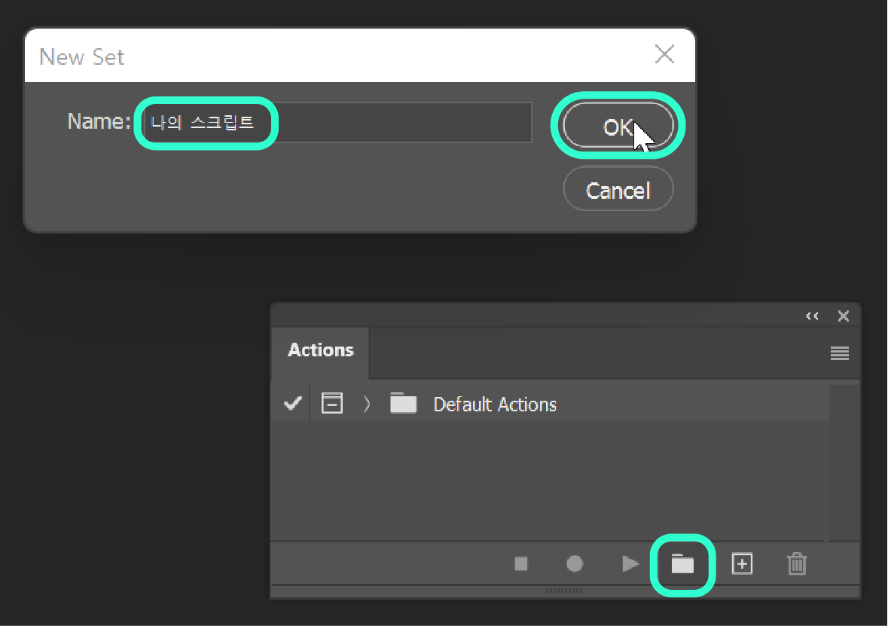Focus the set Name input field
This screenshot has width=888, height=626.
337,122
